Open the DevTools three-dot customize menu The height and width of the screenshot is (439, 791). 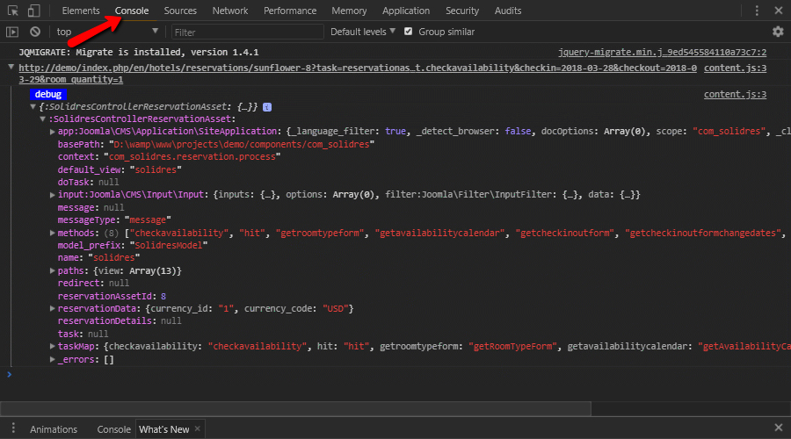point(757,11)
